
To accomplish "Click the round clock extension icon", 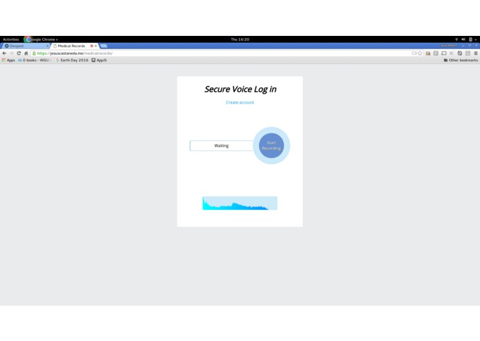I will (460, 53).
